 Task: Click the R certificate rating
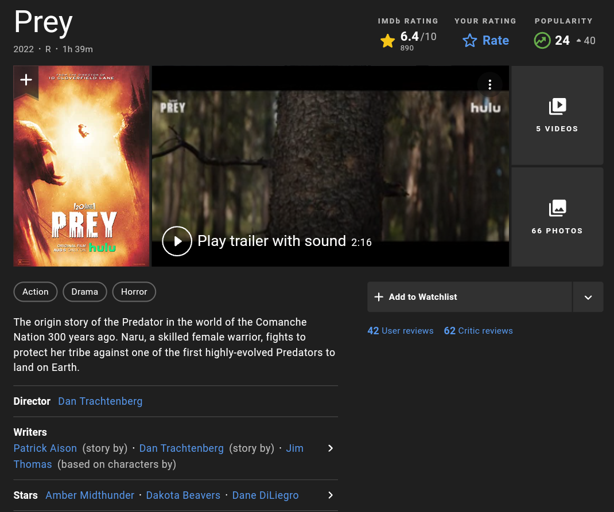pos(48,49)
